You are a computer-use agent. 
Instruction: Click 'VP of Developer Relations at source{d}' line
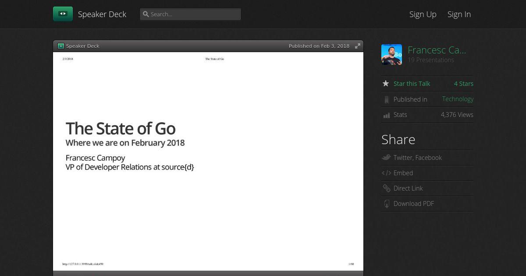pyautogui.click(x=130, y=167)
